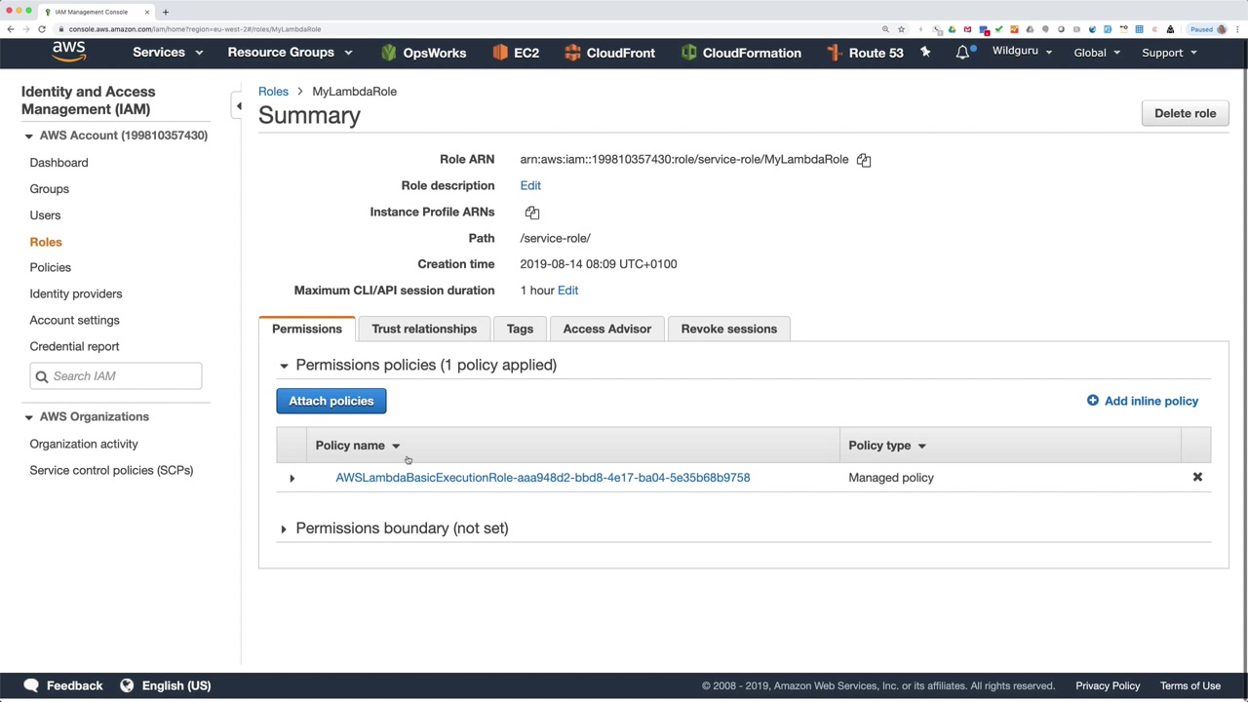
Task: Open the Access Advisor tab
Action: tap(607, 330)
